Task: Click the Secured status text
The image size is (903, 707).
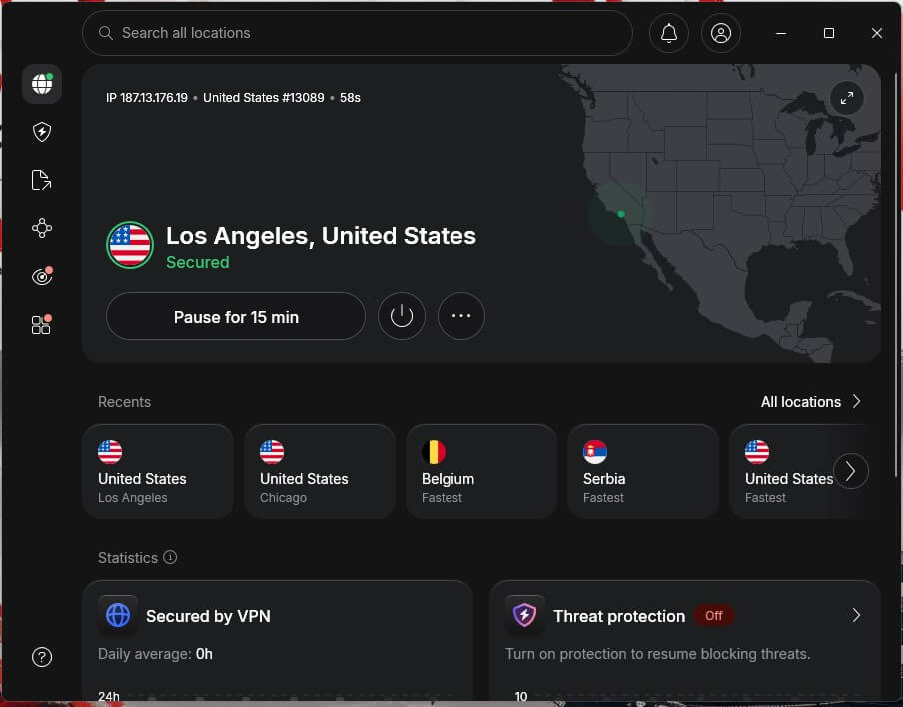Action: tap(198, 262)
